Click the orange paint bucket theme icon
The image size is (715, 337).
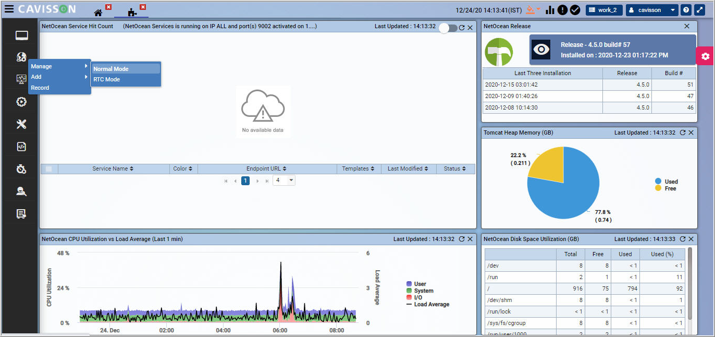pos(530,9)
